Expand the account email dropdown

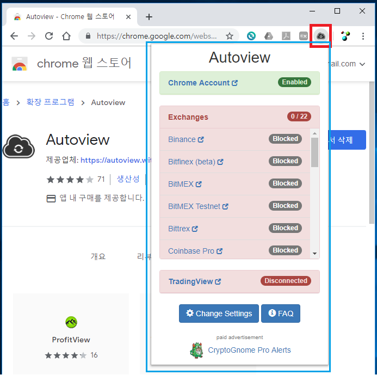(362, 64)
